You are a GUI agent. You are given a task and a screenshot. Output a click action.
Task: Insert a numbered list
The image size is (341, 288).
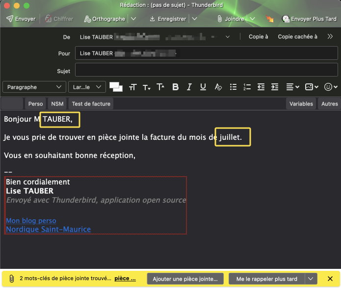(247, 87)
